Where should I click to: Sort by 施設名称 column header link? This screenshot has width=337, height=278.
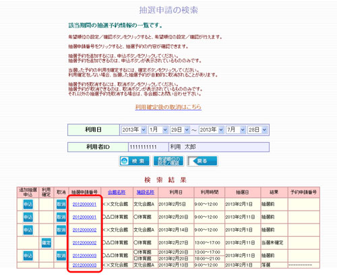[146, 193]
